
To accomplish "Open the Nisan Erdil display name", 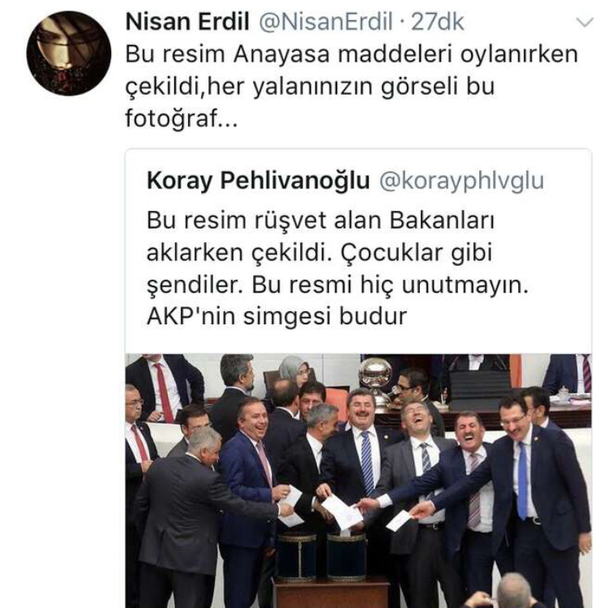I will (x=187, y=21).
